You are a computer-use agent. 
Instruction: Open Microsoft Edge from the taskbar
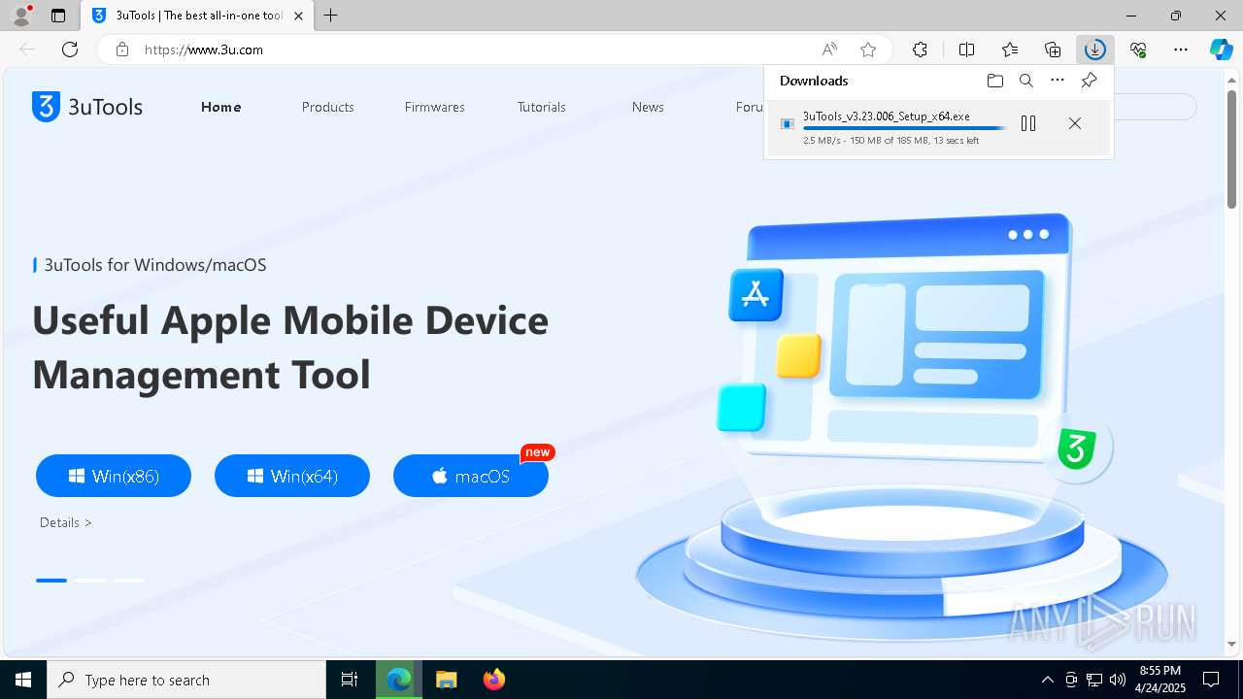398,680
